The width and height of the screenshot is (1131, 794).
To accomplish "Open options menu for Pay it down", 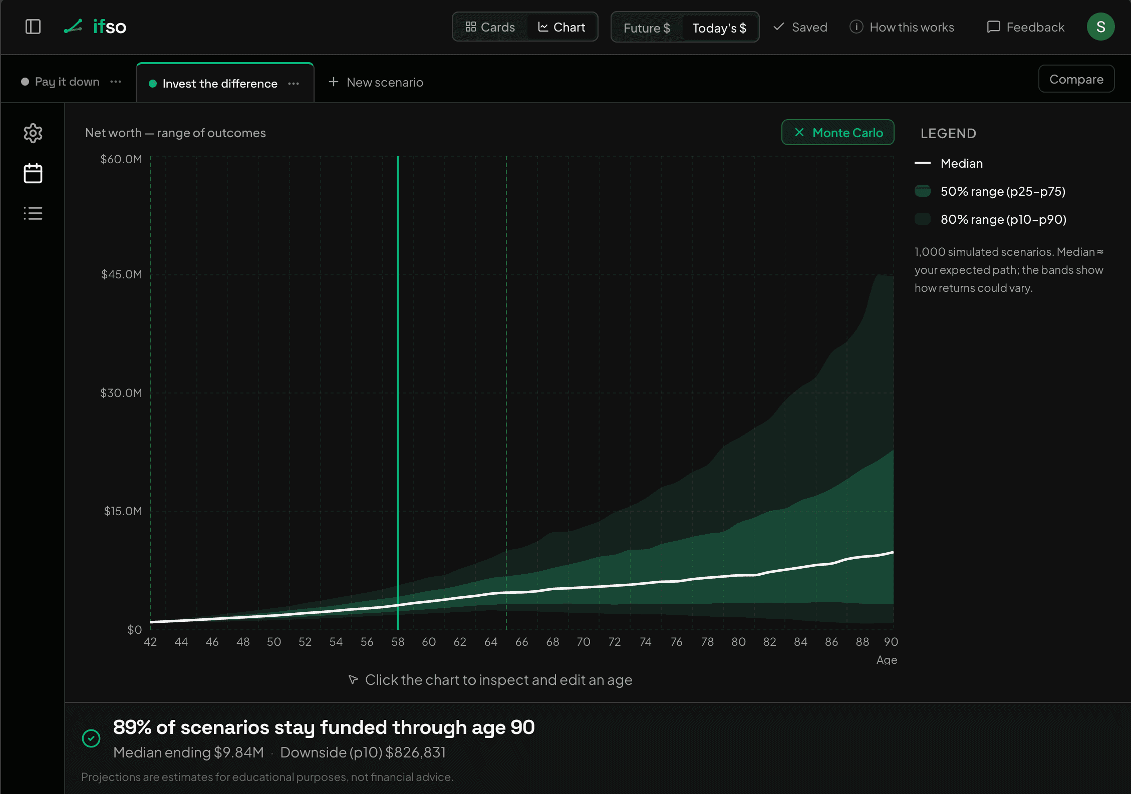I will point(116,82).
